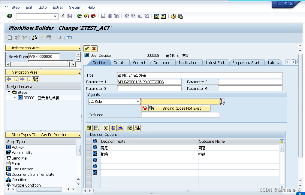Image resolution: width=305 pixels, height=195 pixels.
Task: Click the Parameter 2 field
Action: pyautogui.click(x=250, y=82)
